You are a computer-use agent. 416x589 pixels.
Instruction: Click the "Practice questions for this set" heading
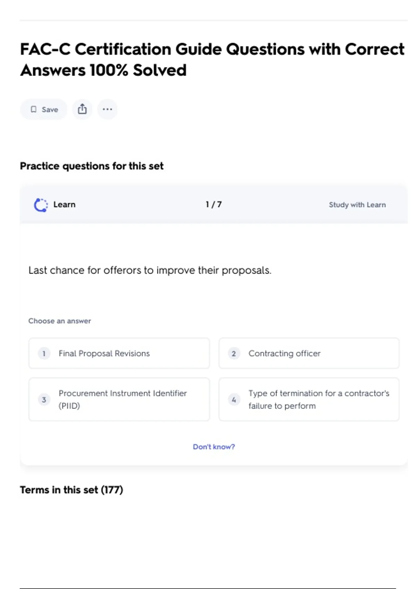click(x=92, y=166)
